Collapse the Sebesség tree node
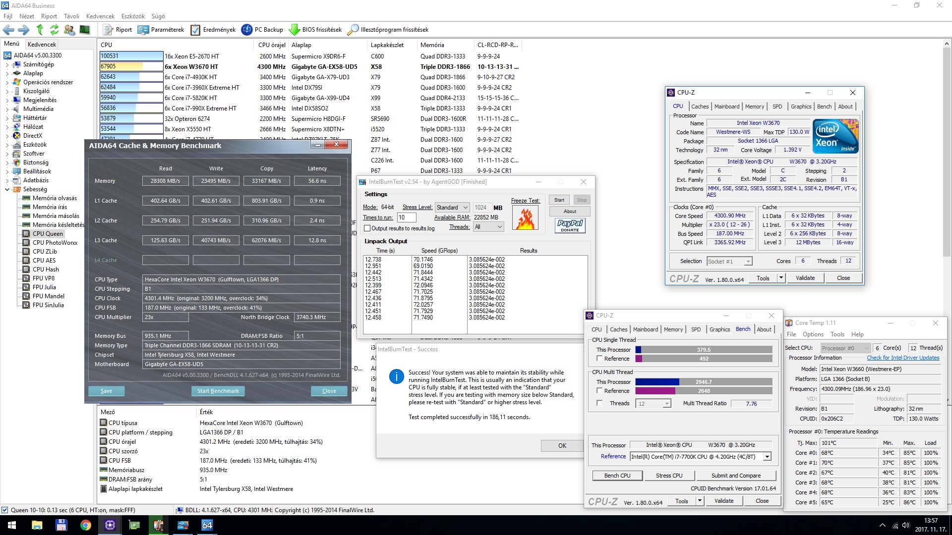Viewport: 952px width, 535px height. 7,189
